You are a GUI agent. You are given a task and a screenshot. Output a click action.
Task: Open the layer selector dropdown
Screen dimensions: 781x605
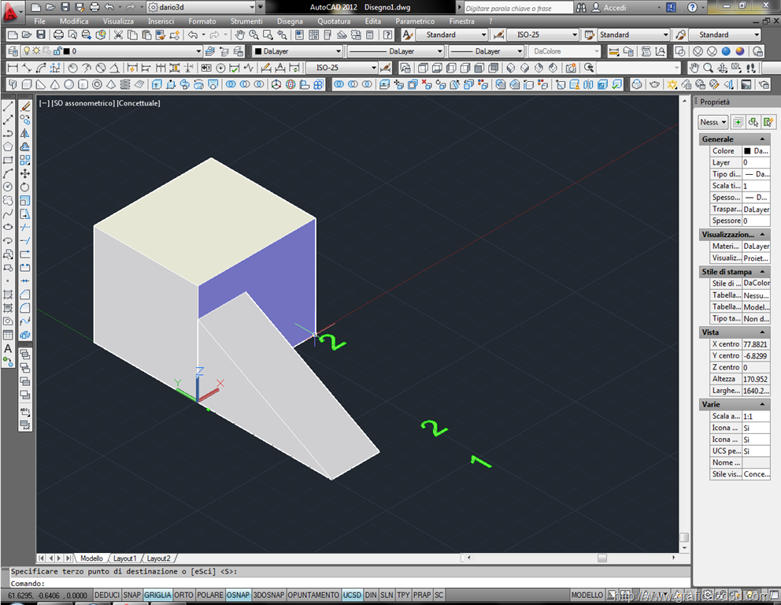(x=198, y=51)
